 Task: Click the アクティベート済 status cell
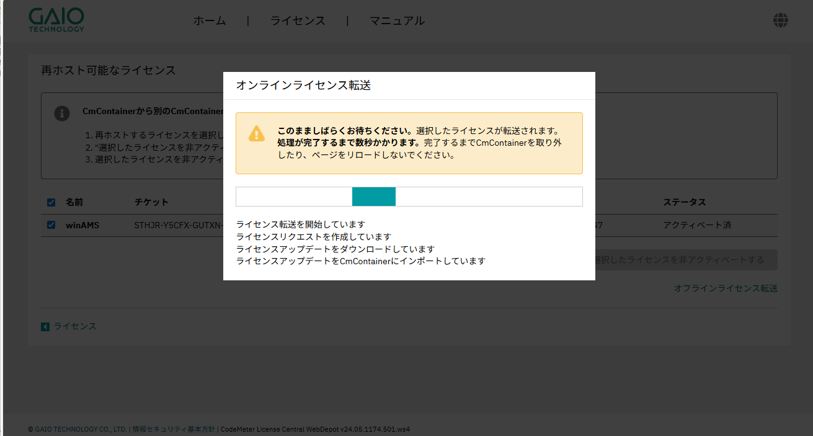click(696, 225)
